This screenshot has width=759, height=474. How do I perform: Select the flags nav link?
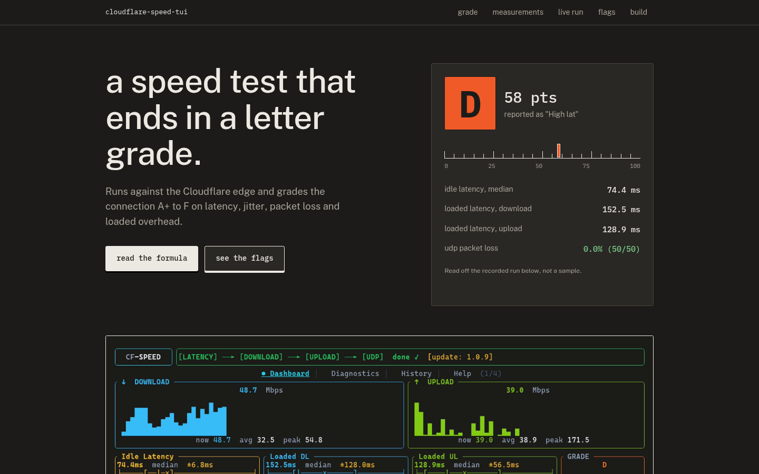[x=607, y=12]
